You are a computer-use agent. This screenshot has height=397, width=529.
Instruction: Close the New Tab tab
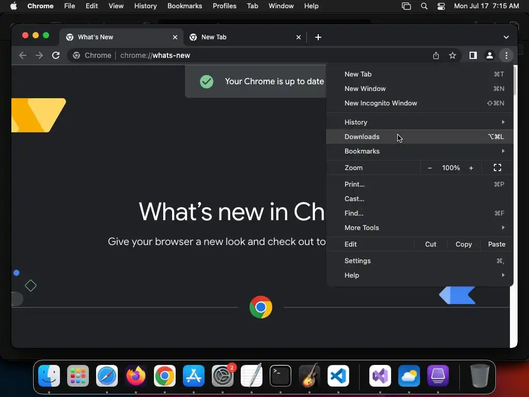pyautogui.click(x=299, y=37)
